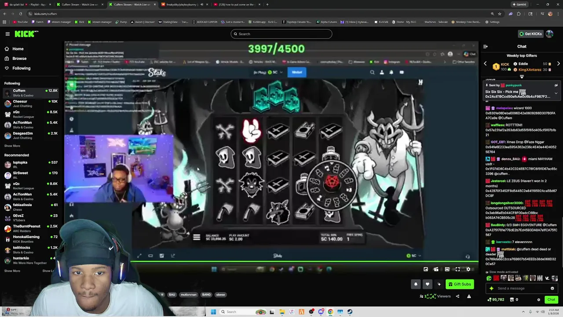Open the TradingView bookmark
The width and height of the screenshot is (563, 317).
(173, 22)
